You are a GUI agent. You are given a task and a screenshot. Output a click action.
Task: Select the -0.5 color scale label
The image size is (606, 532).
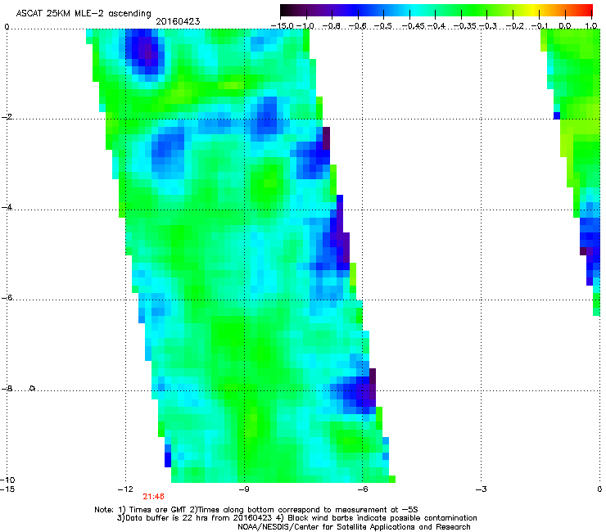(x=383, y=26)
